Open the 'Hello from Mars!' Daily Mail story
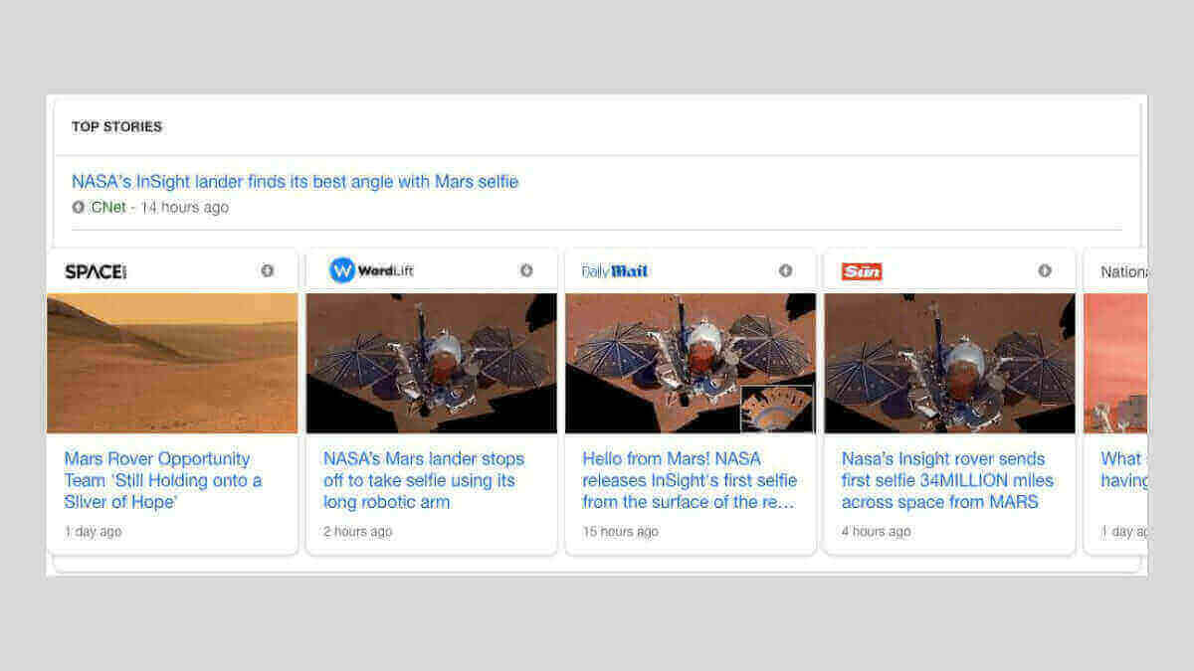1194x671 pixels. 689,480
